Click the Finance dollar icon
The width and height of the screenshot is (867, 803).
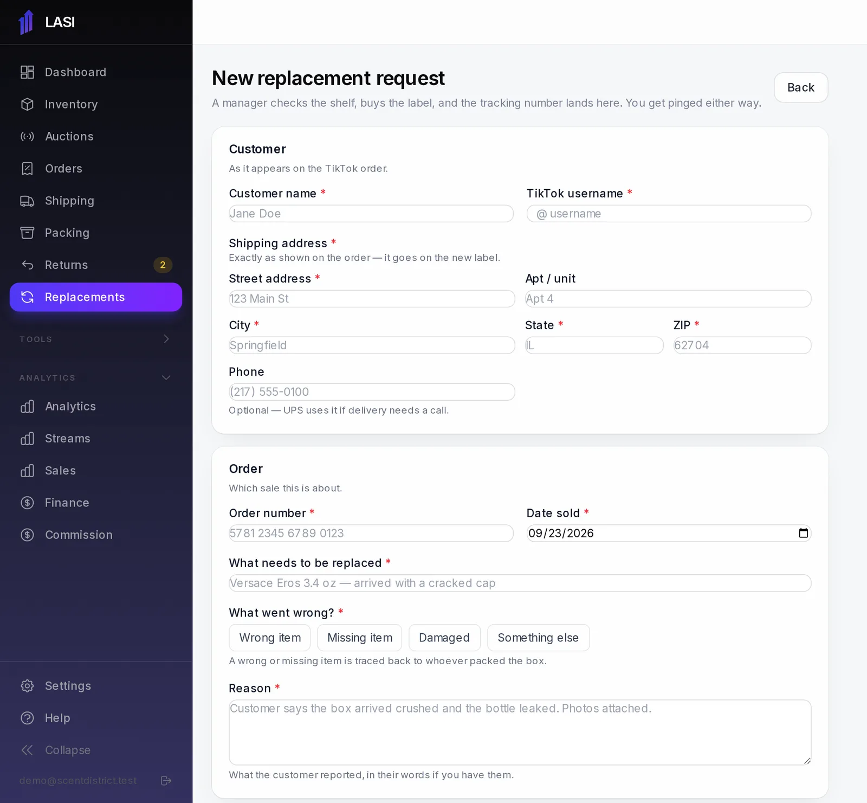click(x=27, y=503)
